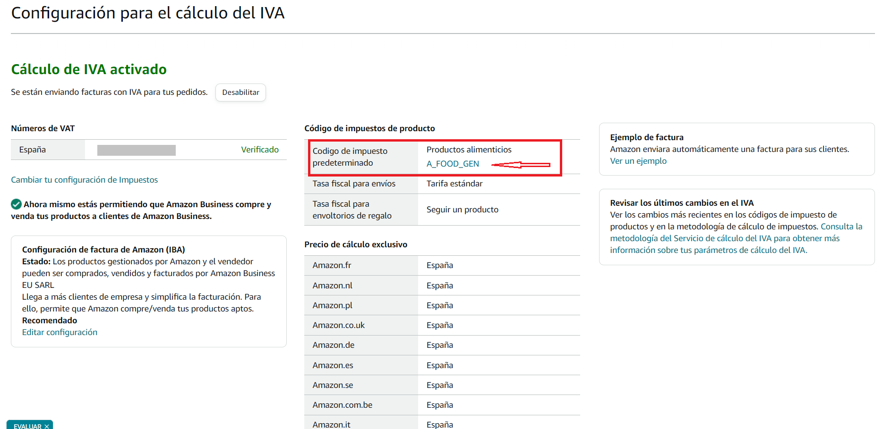Viewport: 883px width, 429px height.
Task: Click Revisar los últimos cambios en el IVA heading
Action: pos(682,203)
